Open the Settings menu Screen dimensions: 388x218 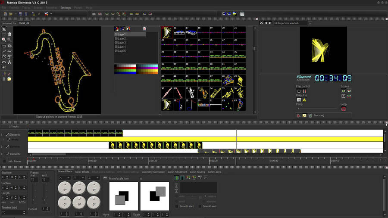(x=66, y=8)
